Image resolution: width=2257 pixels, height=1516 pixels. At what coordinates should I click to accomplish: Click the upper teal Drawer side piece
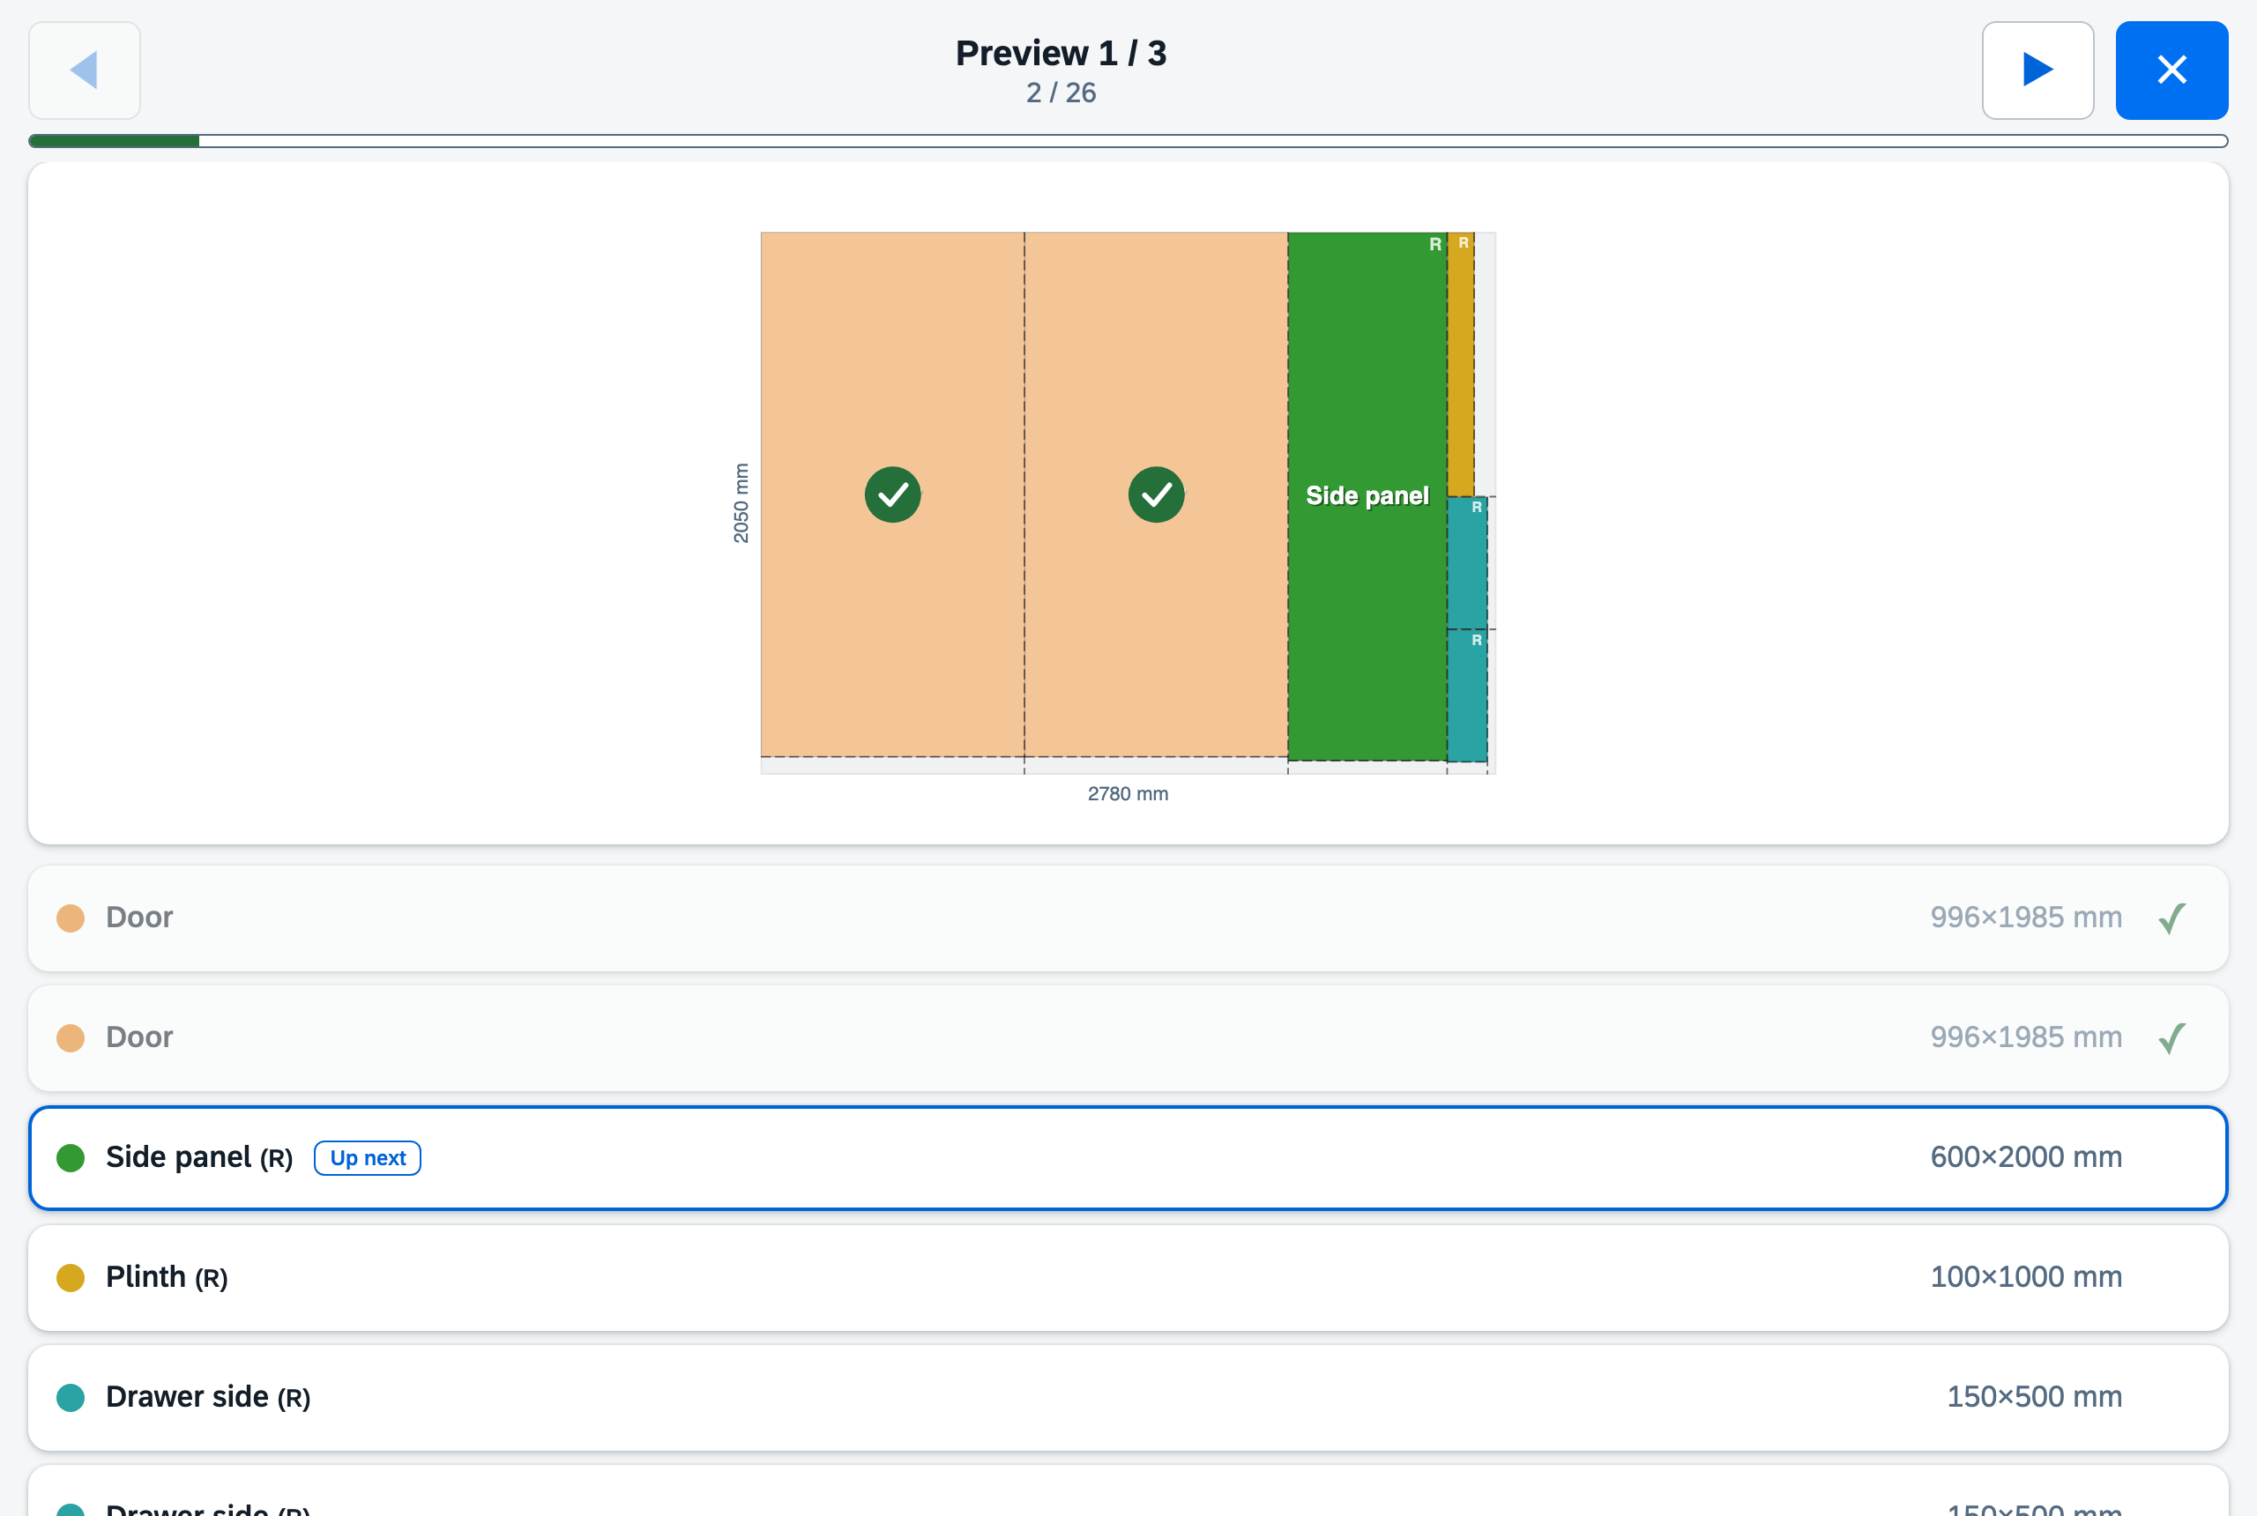[1467, 562]
